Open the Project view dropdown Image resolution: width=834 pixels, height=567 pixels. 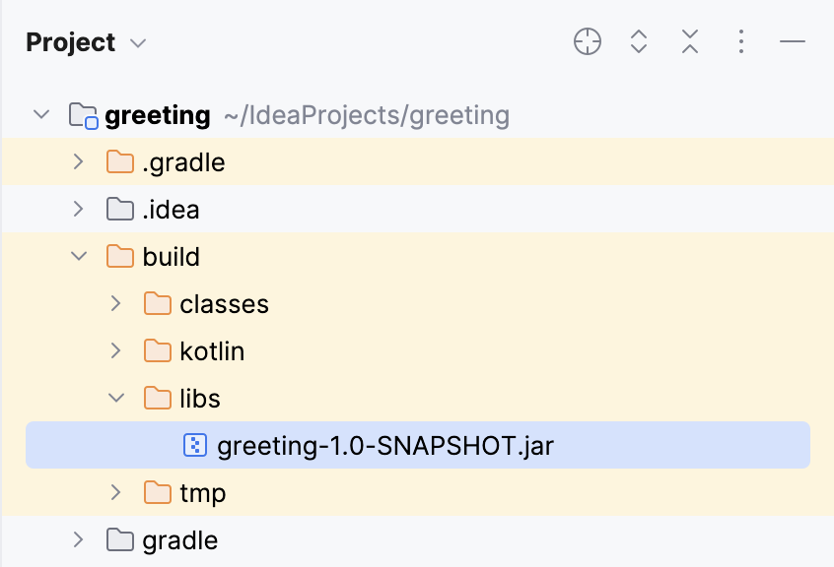tap(137, 42)
